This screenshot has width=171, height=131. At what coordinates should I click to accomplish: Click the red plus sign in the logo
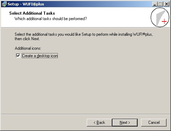click(164, 21)
